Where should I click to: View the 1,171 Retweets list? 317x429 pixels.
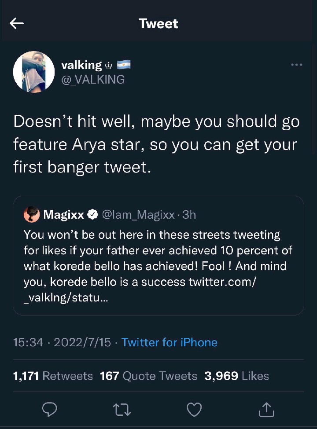point(53,376)
